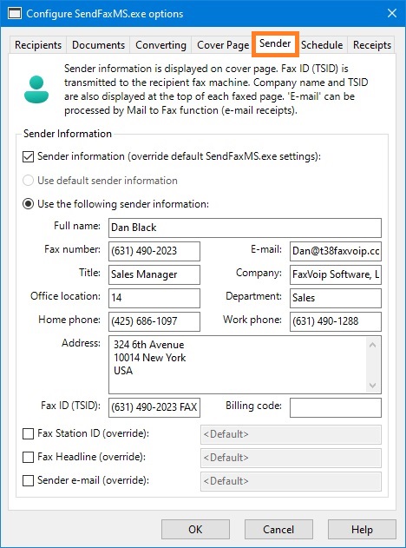
Task: Open the Cover Page tab
Action: (223, 45)
